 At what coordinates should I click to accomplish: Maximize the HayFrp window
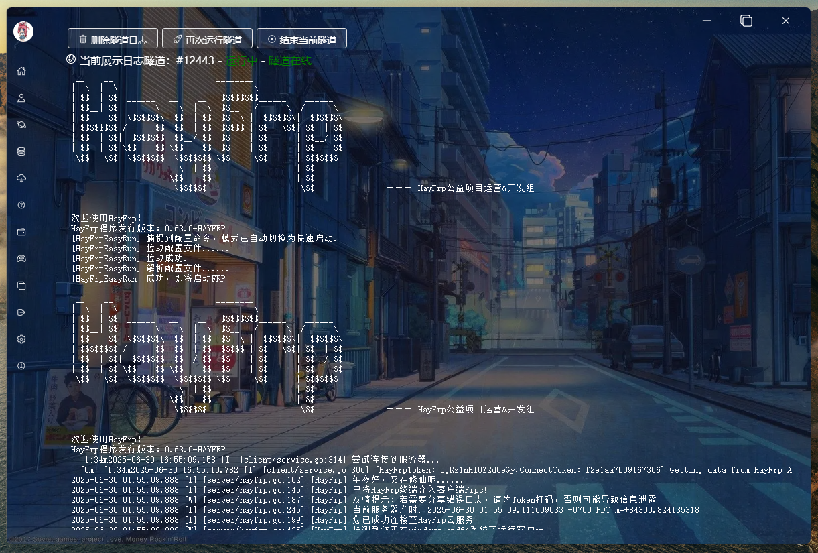coord(746,21)
